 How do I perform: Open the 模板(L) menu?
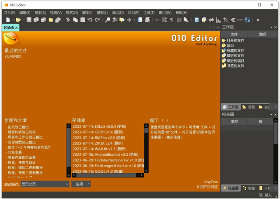coord(101,13)
